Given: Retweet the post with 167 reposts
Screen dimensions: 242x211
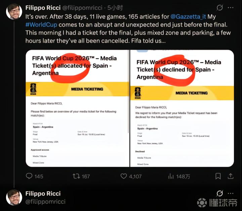Looking at the screenshot, I should [x=76, y=176].
